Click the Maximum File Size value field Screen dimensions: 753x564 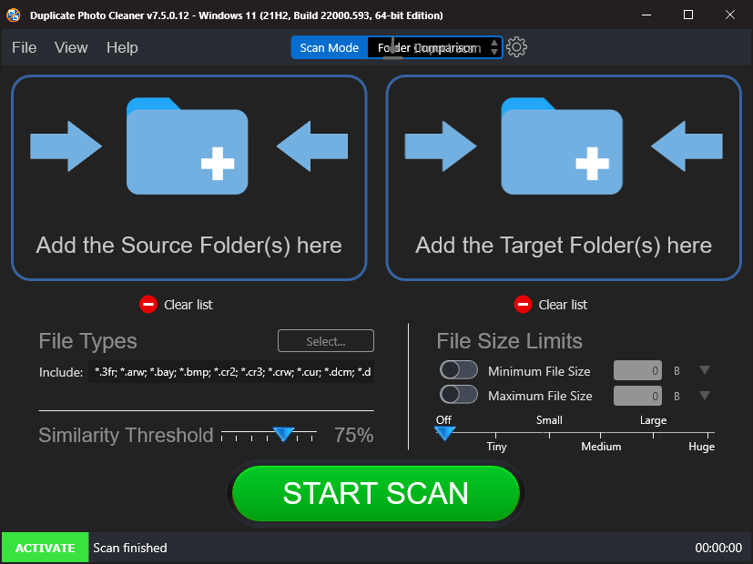[637, 396]
